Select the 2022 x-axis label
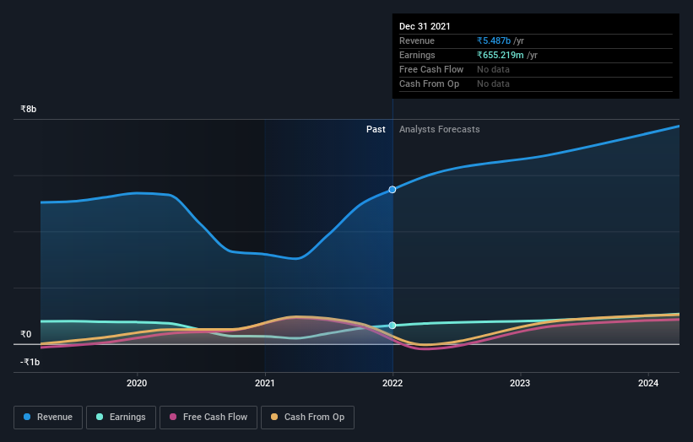Image resolution: width=693 pixels, height=442 pixels. click(x=393, y=383)
